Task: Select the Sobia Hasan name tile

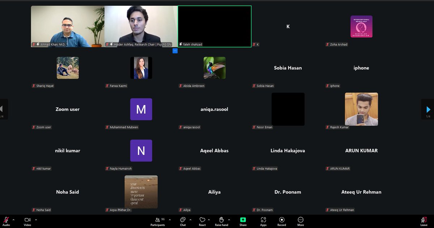Action: 288,68
